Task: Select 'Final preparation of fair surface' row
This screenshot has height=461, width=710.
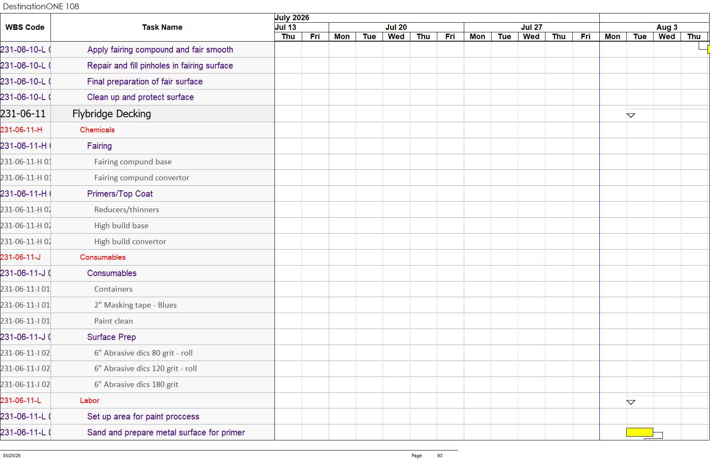Action: pos(145,82)
